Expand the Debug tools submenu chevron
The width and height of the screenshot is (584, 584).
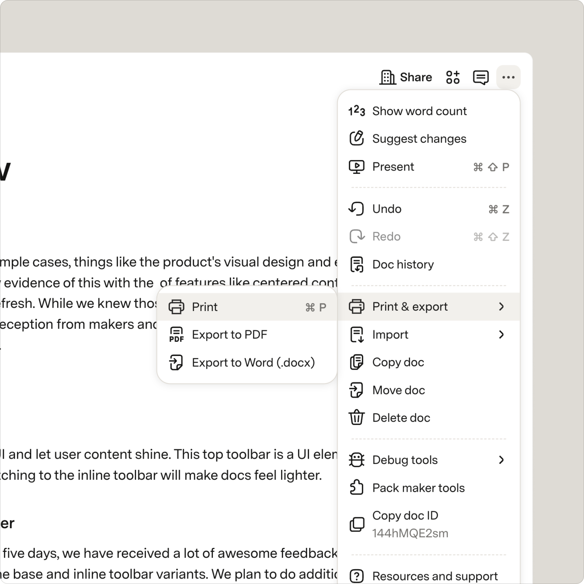[x=501, y=460]
